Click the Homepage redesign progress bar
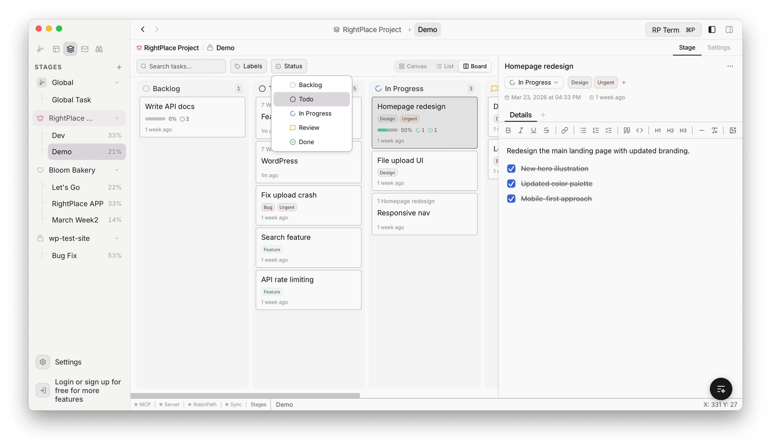 pos(387,130)
